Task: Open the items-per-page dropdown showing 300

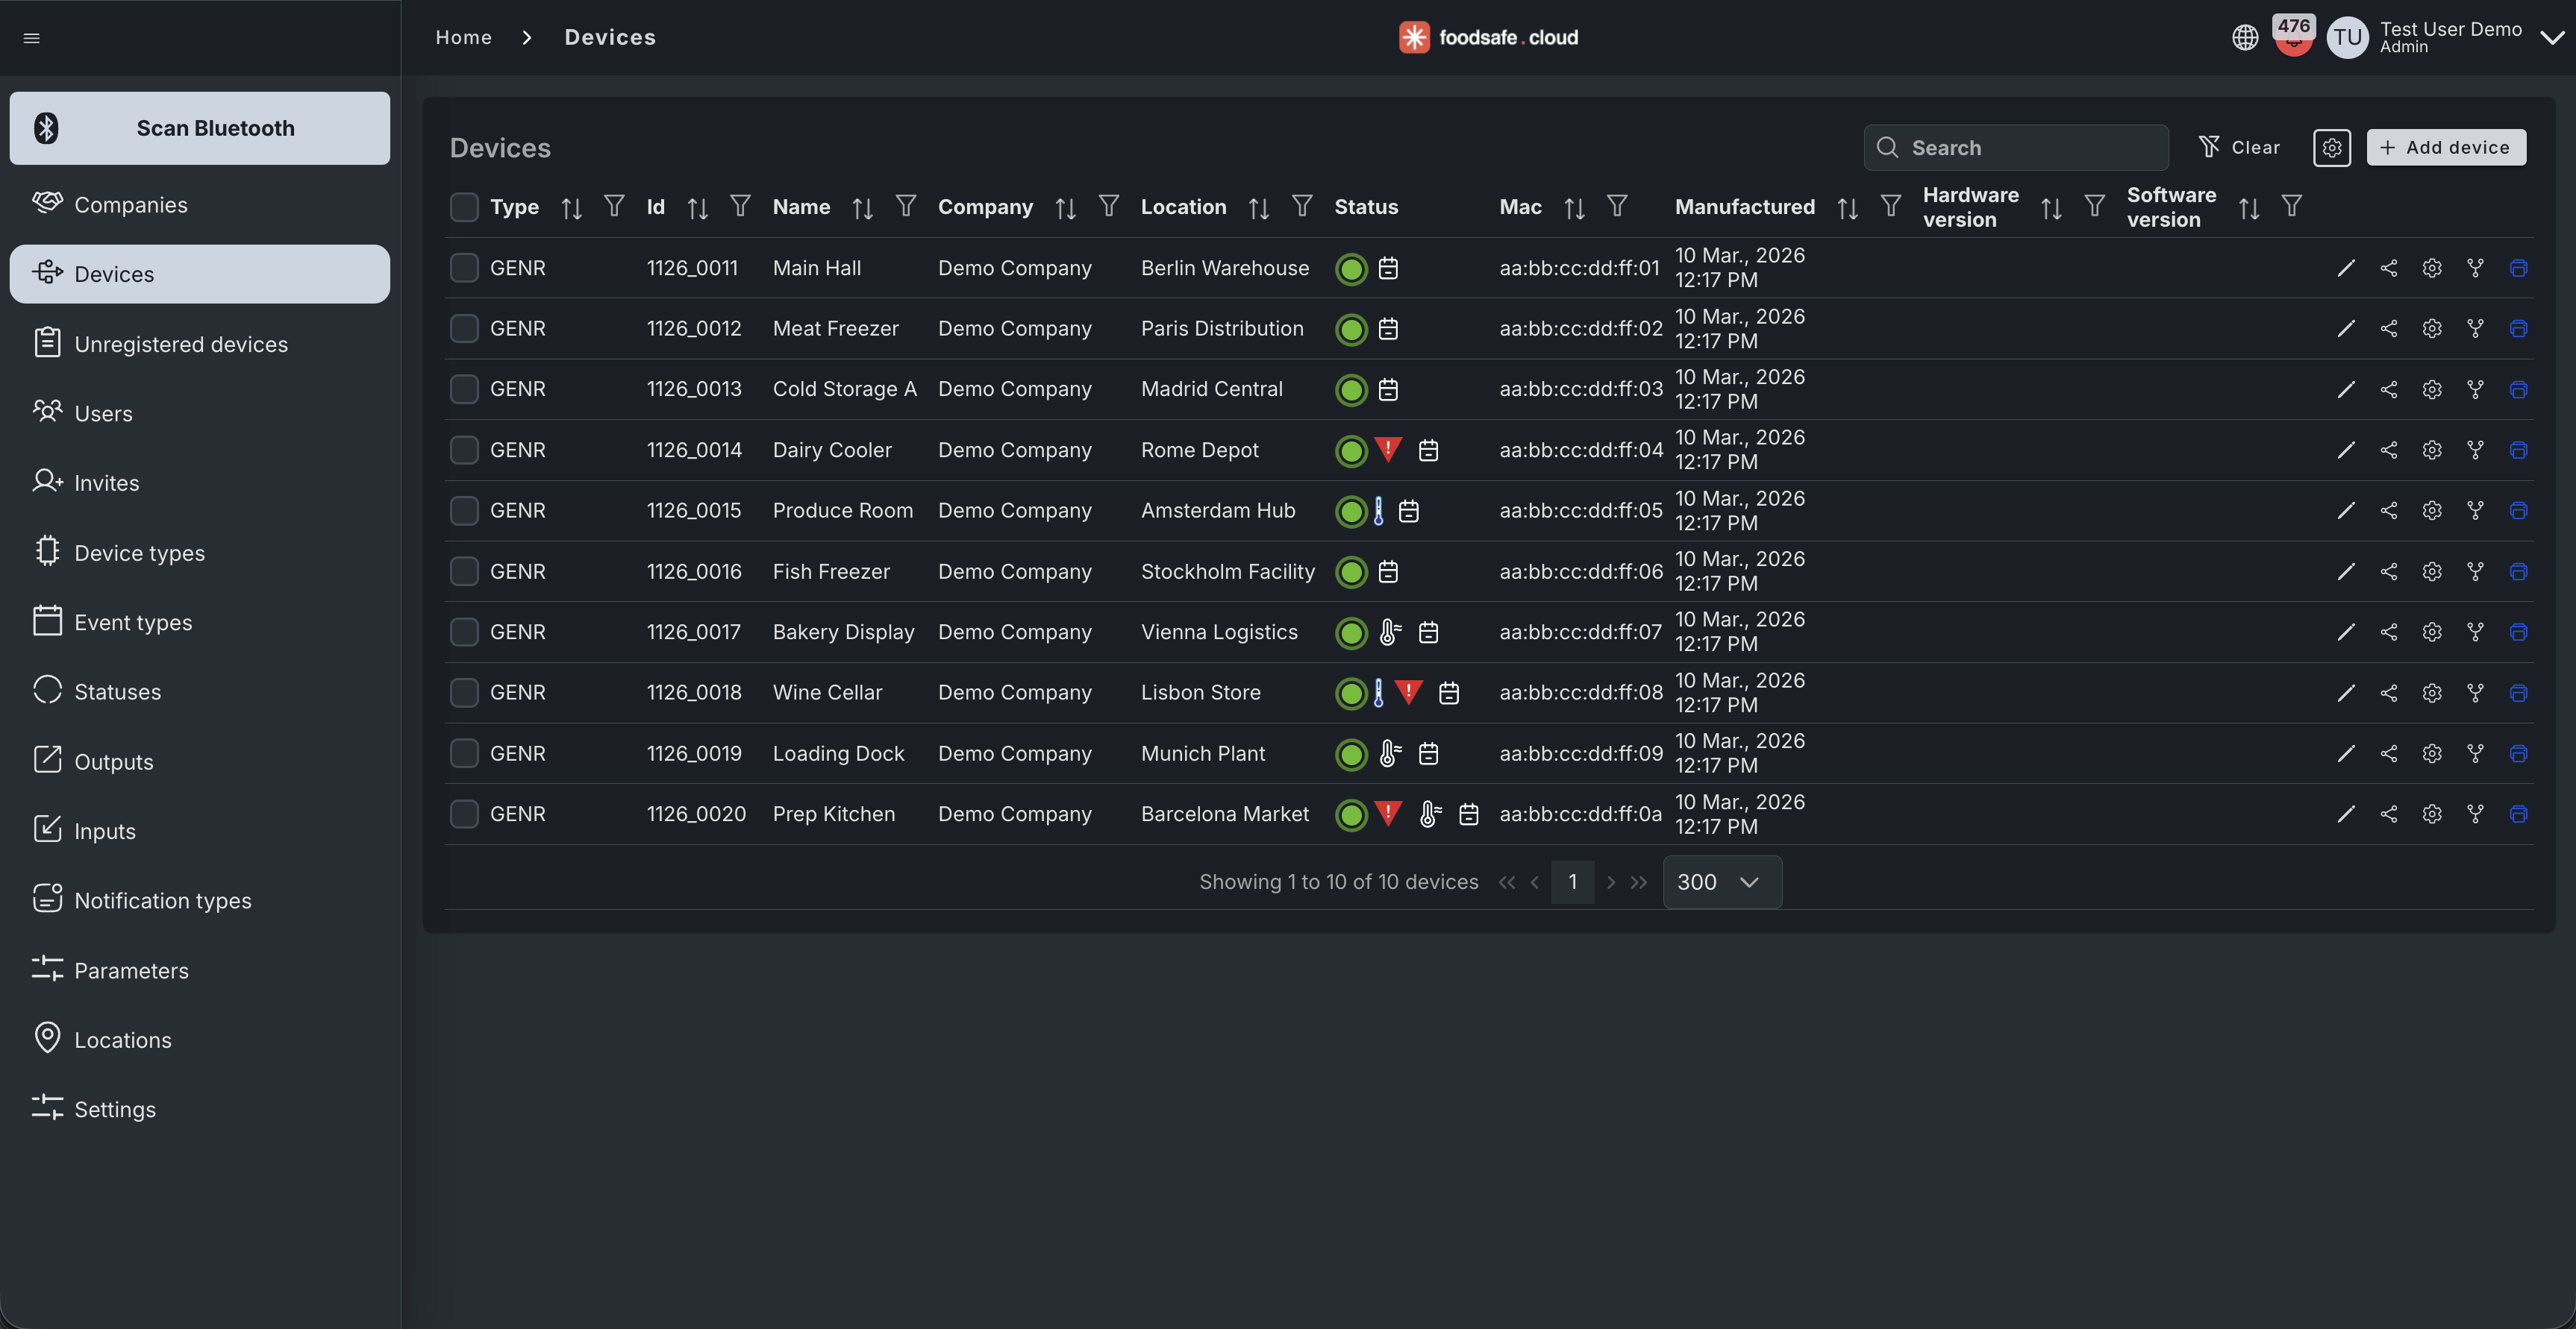Action: pyautogui.click(x=1720, y=882)
